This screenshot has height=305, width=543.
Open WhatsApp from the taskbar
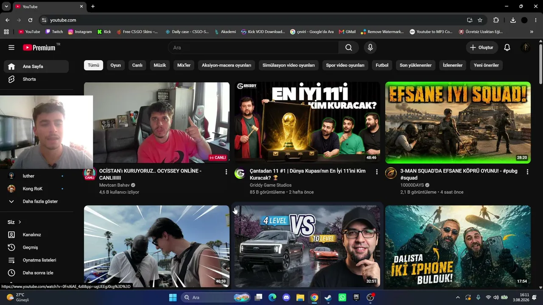[x=342, y=297]
